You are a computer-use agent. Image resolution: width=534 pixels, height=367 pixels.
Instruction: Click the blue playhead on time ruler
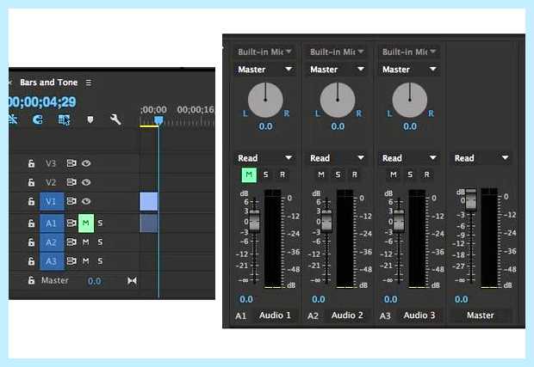coord(158,120)
